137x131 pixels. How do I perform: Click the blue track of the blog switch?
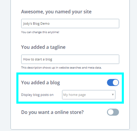(x=110, y=83)
